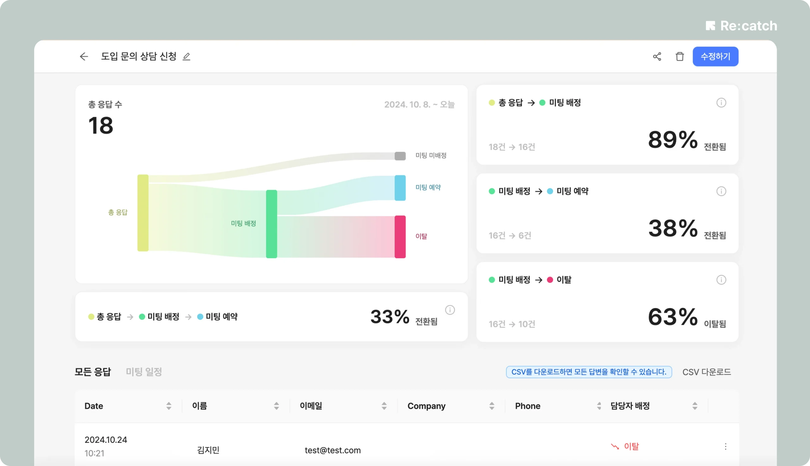Open info icon next to 33% 전환됨

click(x=450, y=310)
